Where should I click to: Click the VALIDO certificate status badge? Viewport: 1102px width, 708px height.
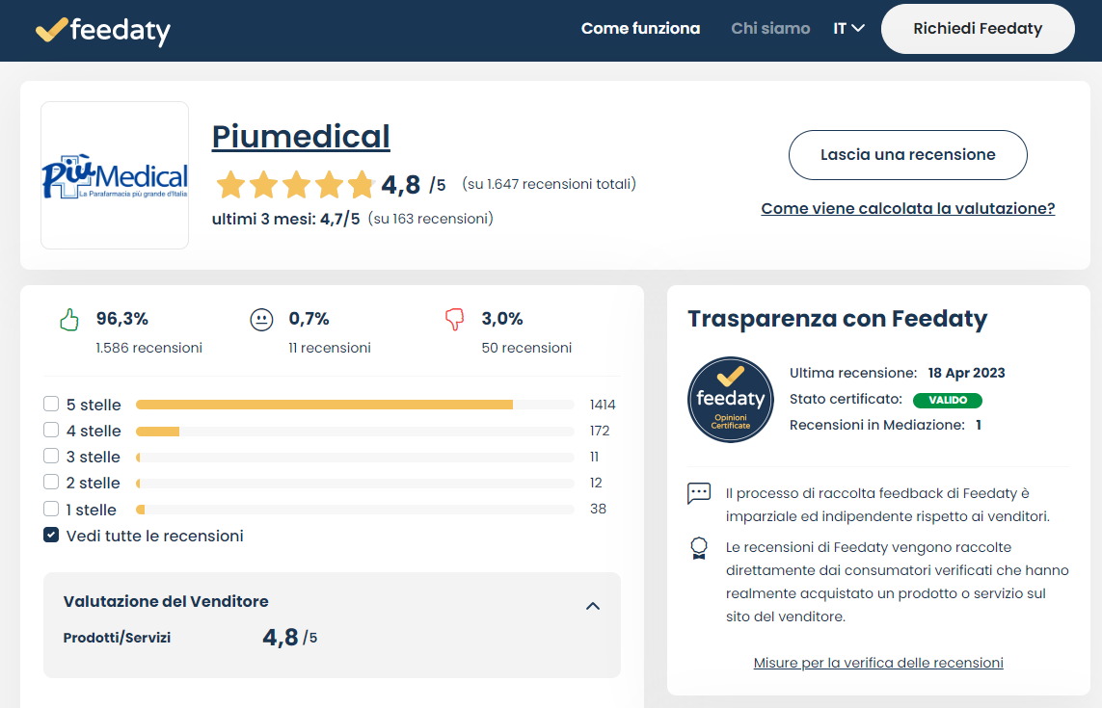[948, 400]
